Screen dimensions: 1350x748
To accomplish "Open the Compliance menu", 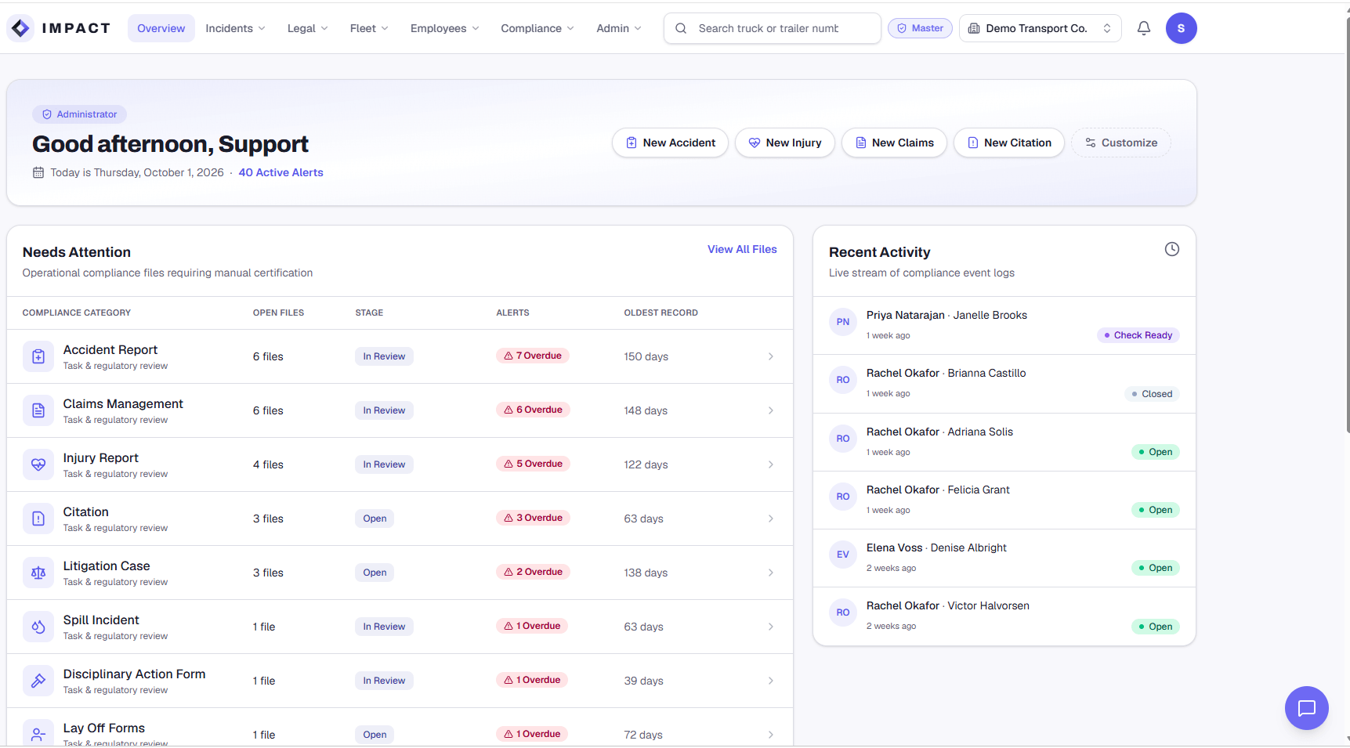I will point(537,28).
